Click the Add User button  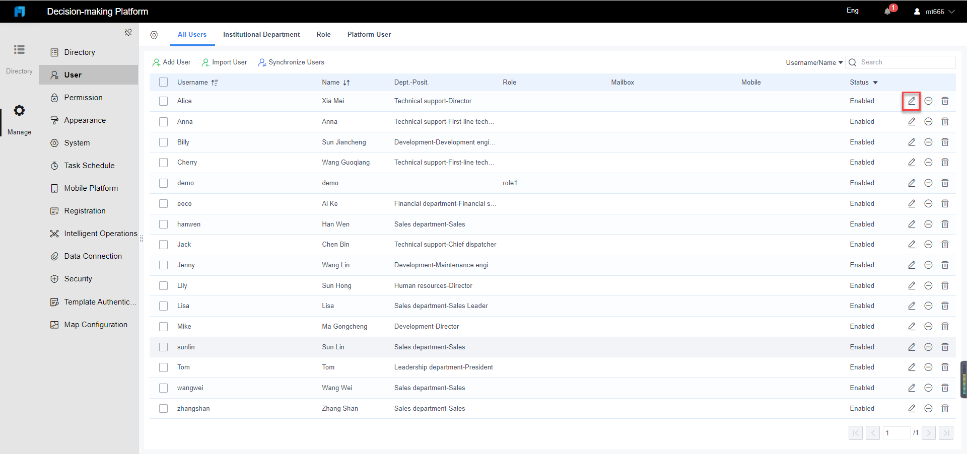click(x=171, y=62)
